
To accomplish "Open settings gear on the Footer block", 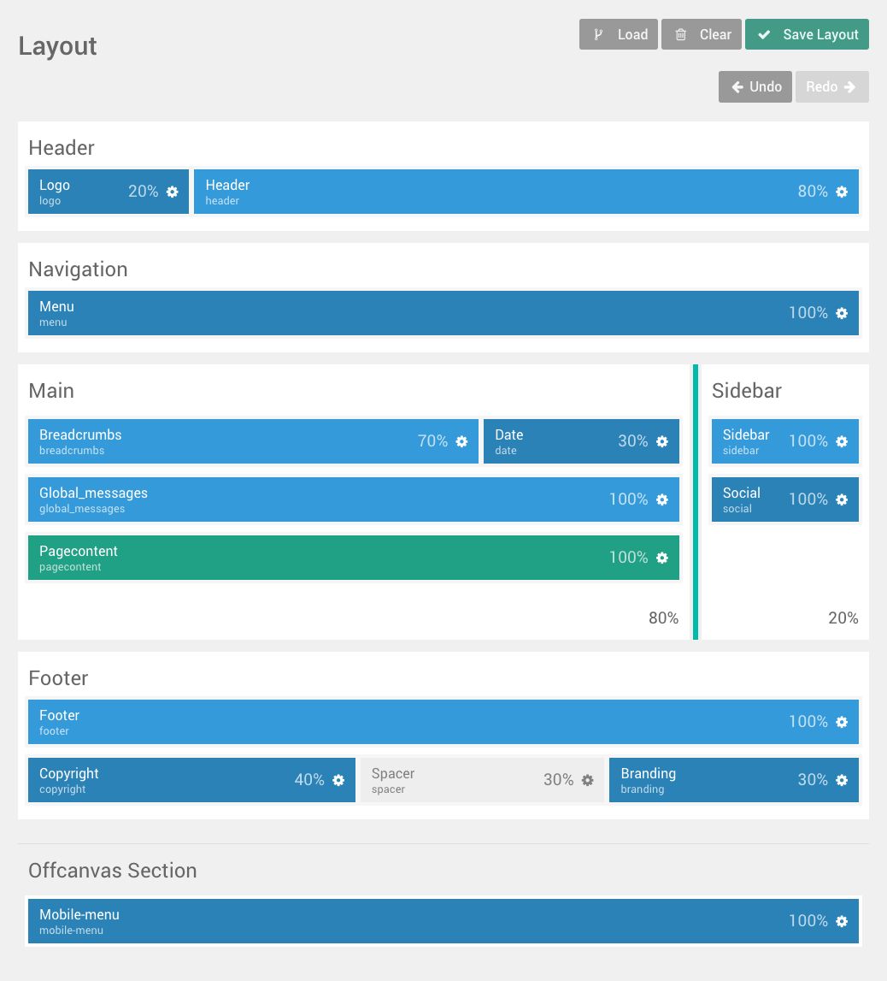I will click(840, 722).
